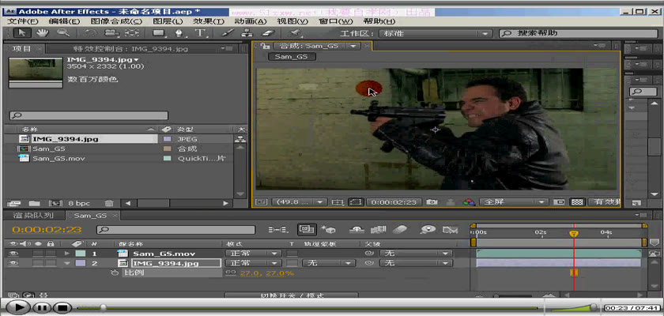The width and height of the screenshot is (664, 316).
Task: Open the viewer magnification 49.8 dropdown
Action: (300, 202)
